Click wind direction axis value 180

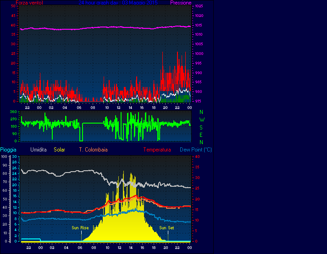13,126
